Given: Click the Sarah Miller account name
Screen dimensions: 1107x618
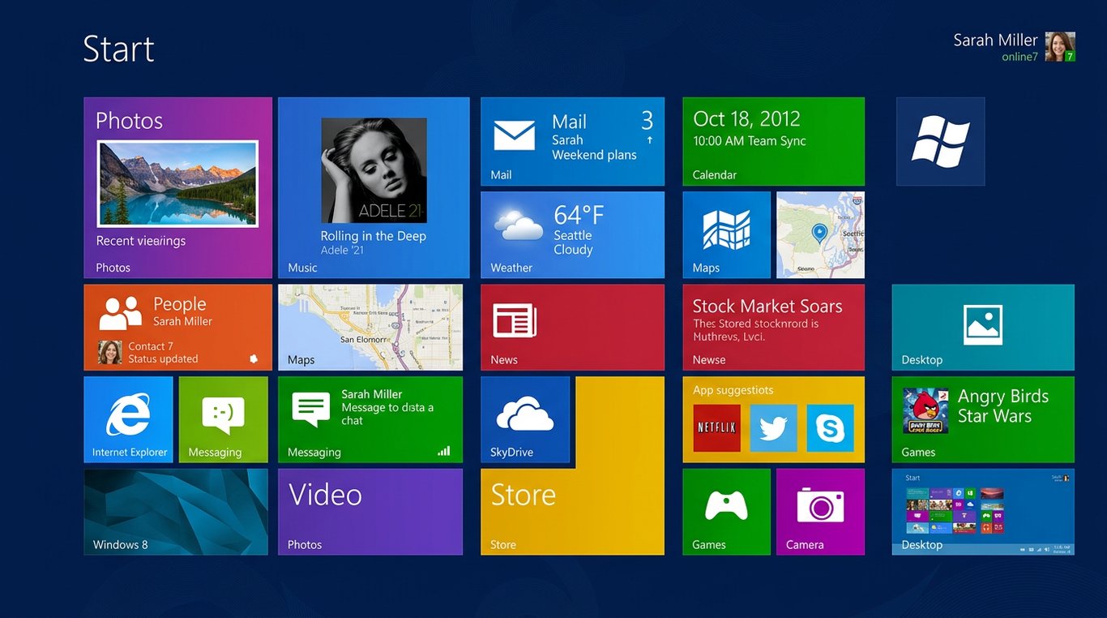Looking at the screenshot, I should [995, 39].
